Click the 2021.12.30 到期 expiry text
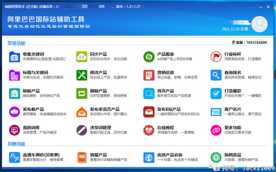 pos(235,29)
